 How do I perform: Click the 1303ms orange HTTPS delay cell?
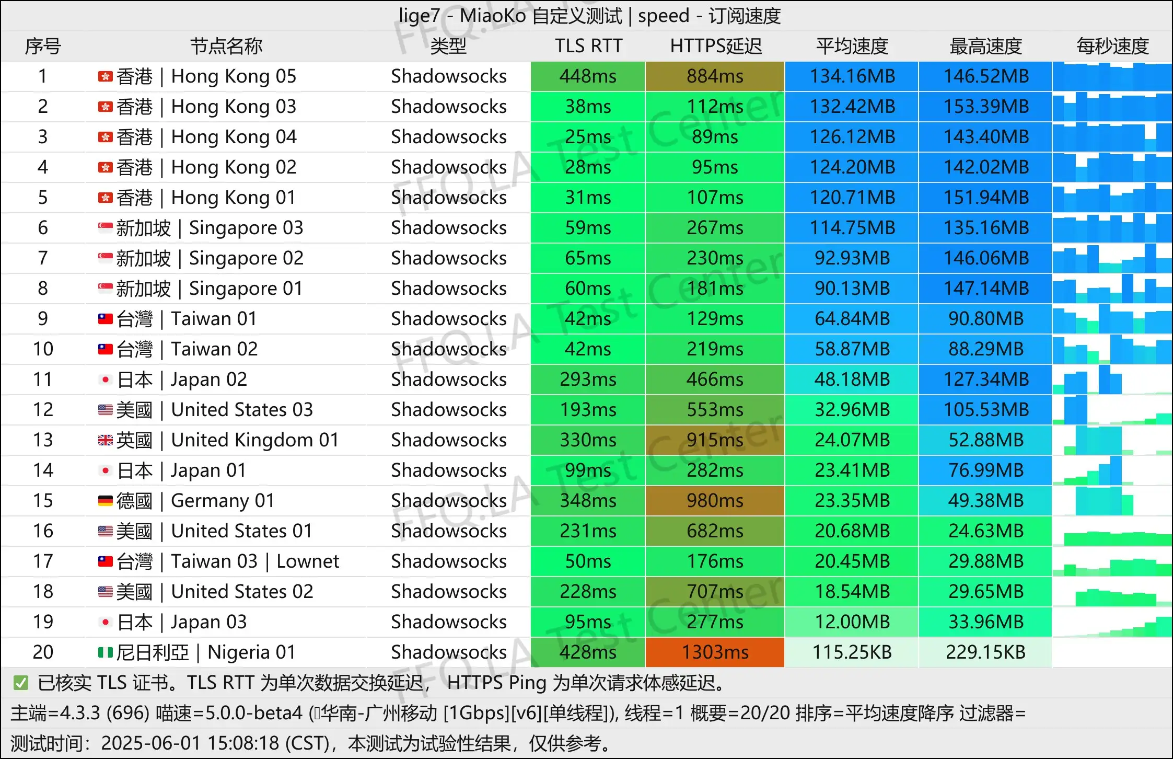(x=715, y=652)
